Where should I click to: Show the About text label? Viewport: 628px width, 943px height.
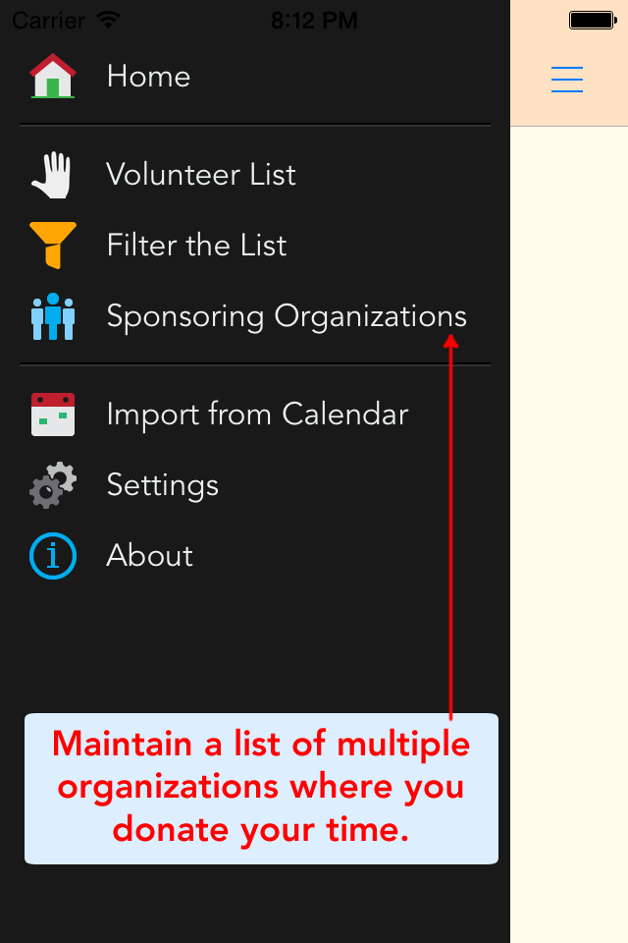[x=150, y=556]
